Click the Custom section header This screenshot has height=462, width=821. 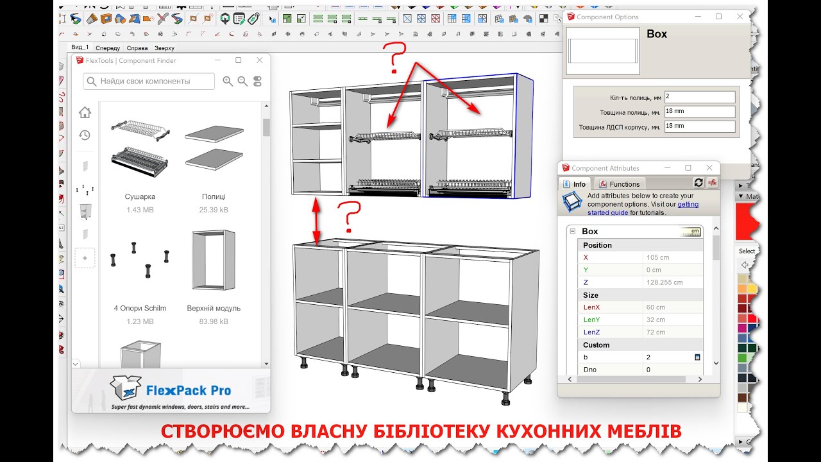click(641, 345)
